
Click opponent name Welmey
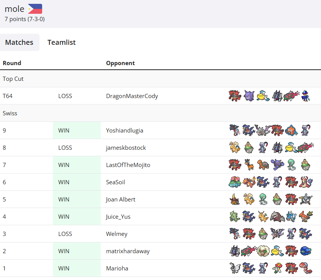pos(117,234)
